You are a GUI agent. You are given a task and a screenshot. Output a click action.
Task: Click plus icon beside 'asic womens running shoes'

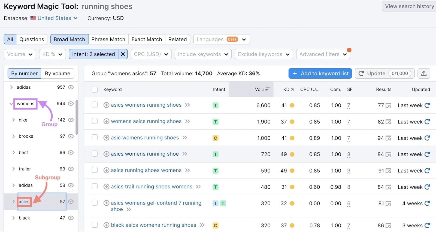(x=107, y=138)
